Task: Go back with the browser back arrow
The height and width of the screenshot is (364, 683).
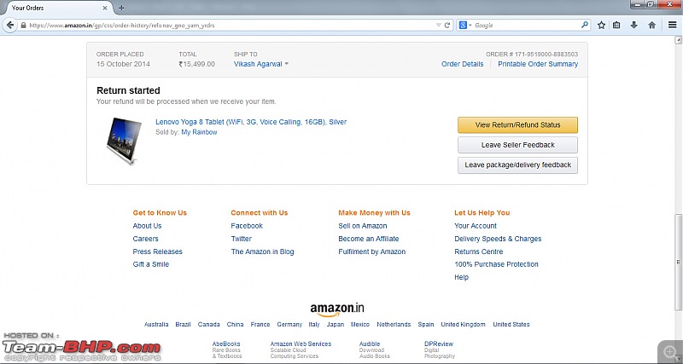Action: click(x=9, y=26)
